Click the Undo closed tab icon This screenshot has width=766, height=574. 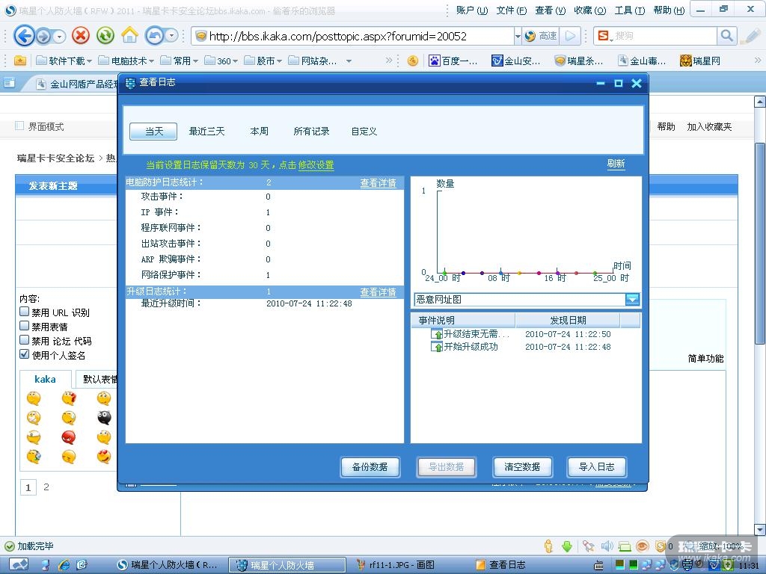point(154,36)
